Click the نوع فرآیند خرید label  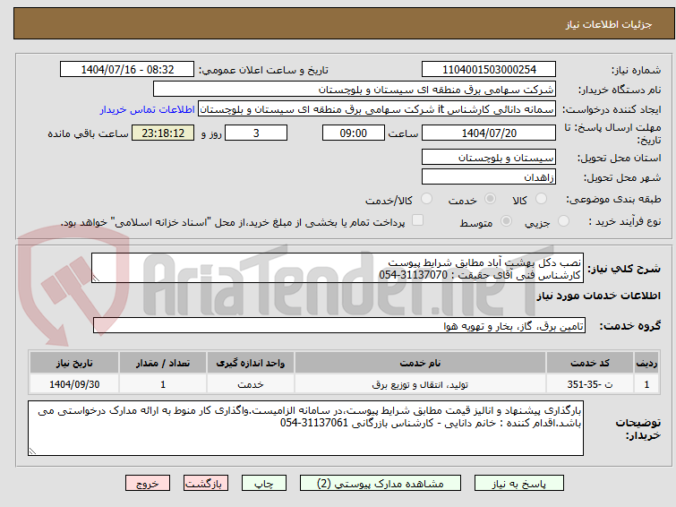(625, 221)
